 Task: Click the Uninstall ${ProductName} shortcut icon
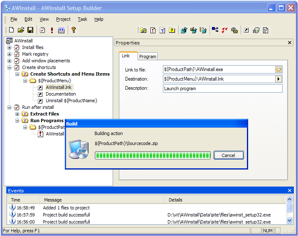point(40,101)
